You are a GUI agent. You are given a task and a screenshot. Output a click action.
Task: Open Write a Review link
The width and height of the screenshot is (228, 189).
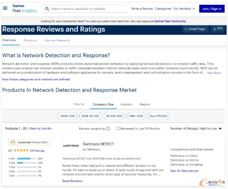click(142, 9)
